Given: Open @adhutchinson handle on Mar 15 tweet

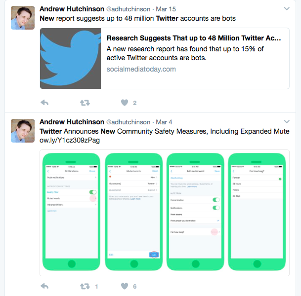Looking at the screenshot, I should (x=128, y=9).
